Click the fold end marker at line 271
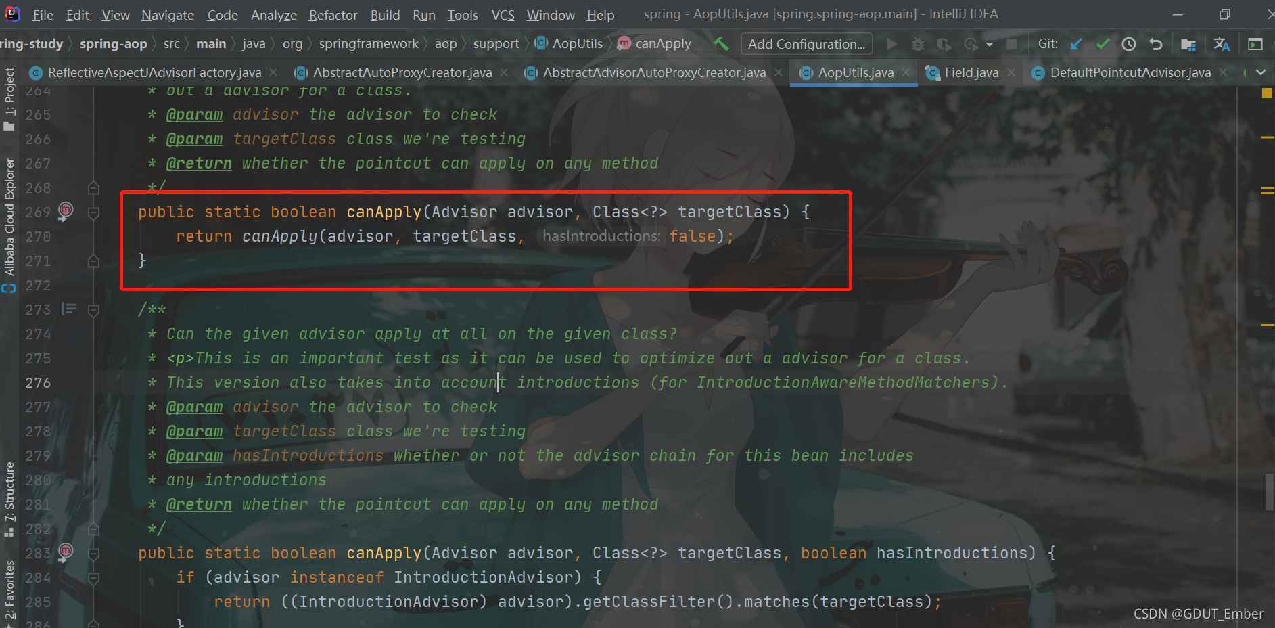1275x628 pixels. click(x=94, y=261)
